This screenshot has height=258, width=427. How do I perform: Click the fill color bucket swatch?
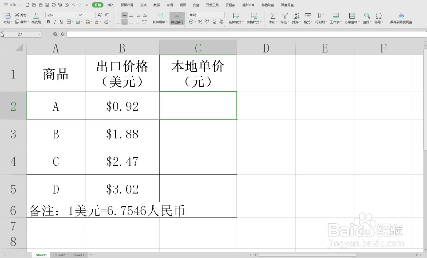[88, 22]
